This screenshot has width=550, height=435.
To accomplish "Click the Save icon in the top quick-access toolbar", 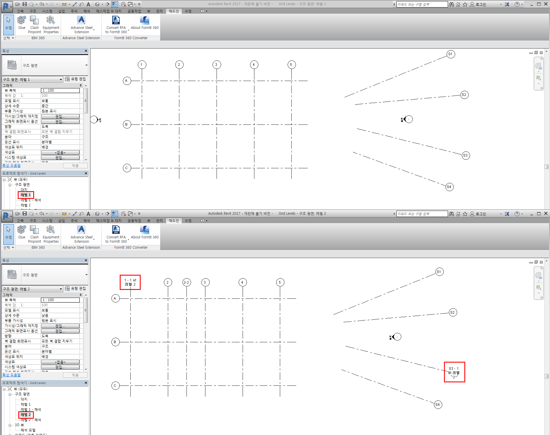I will click(25, 4).
